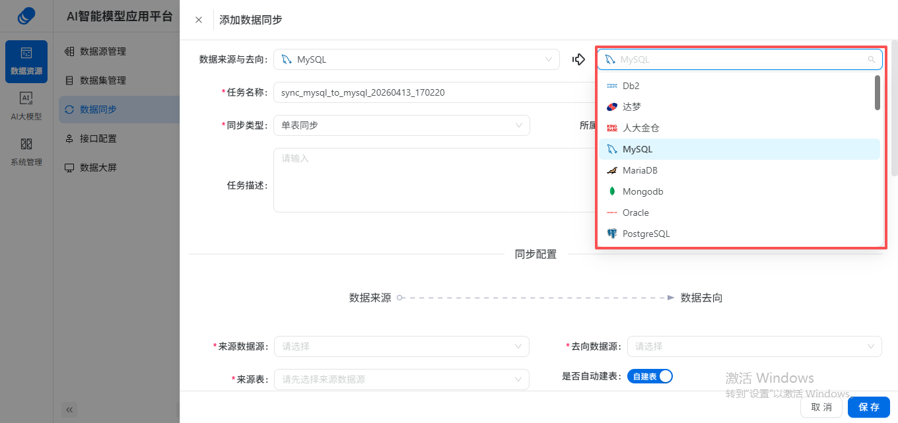The width and height of the screenshot is (898, 423).
Task: Select PostgreSQL from the list
Action: click(740, 234)
